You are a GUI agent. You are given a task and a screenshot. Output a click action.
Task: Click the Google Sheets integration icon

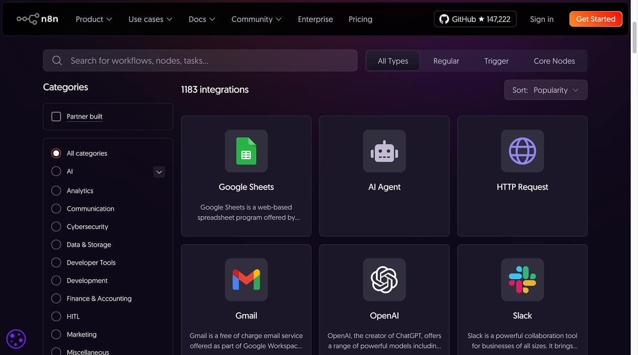[246, 151]
